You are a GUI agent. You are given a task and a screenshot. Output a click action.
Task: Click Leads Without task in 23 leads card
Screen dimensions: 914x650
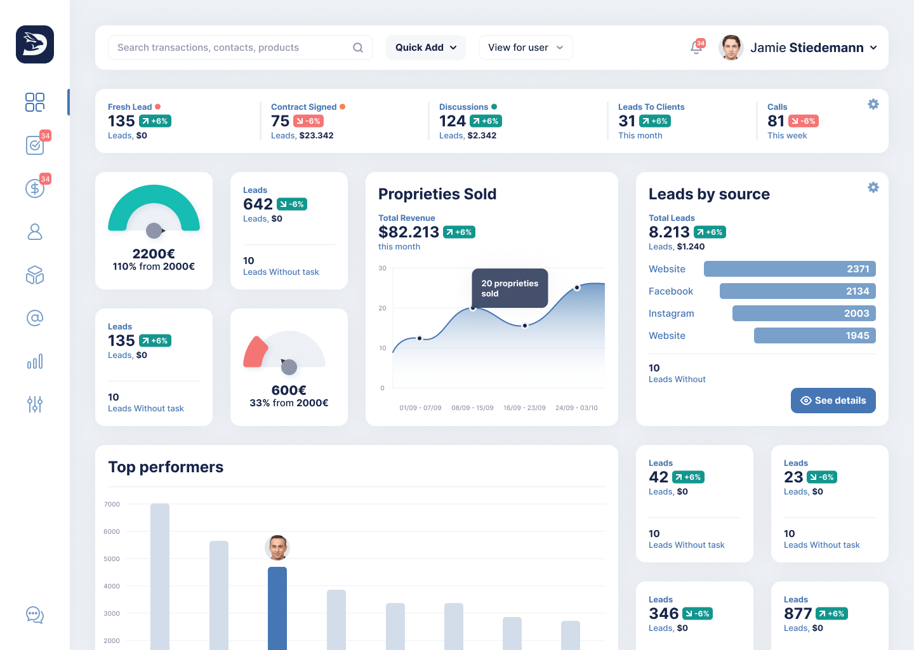822,545
